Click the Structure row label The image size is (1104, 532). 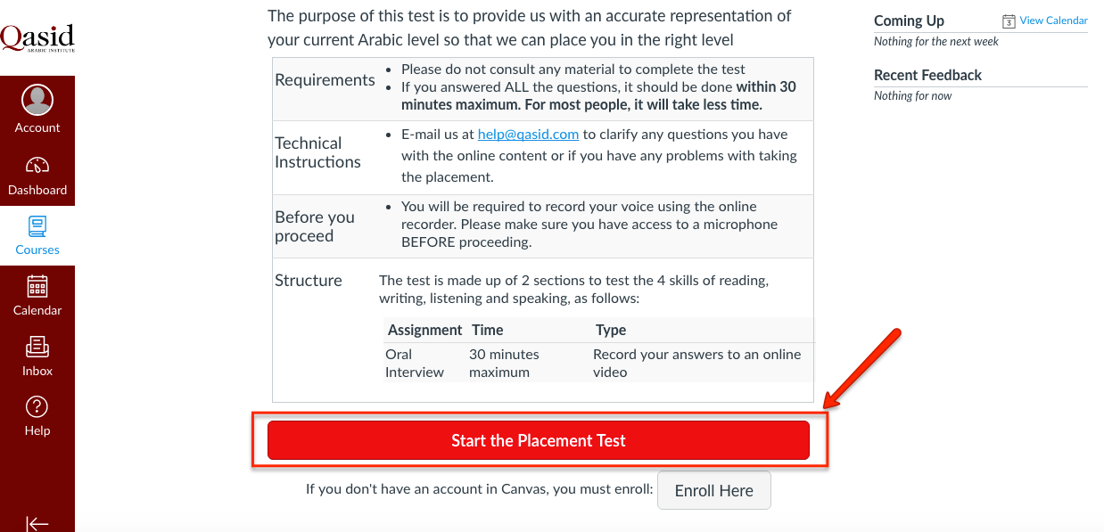pos(309,281)
